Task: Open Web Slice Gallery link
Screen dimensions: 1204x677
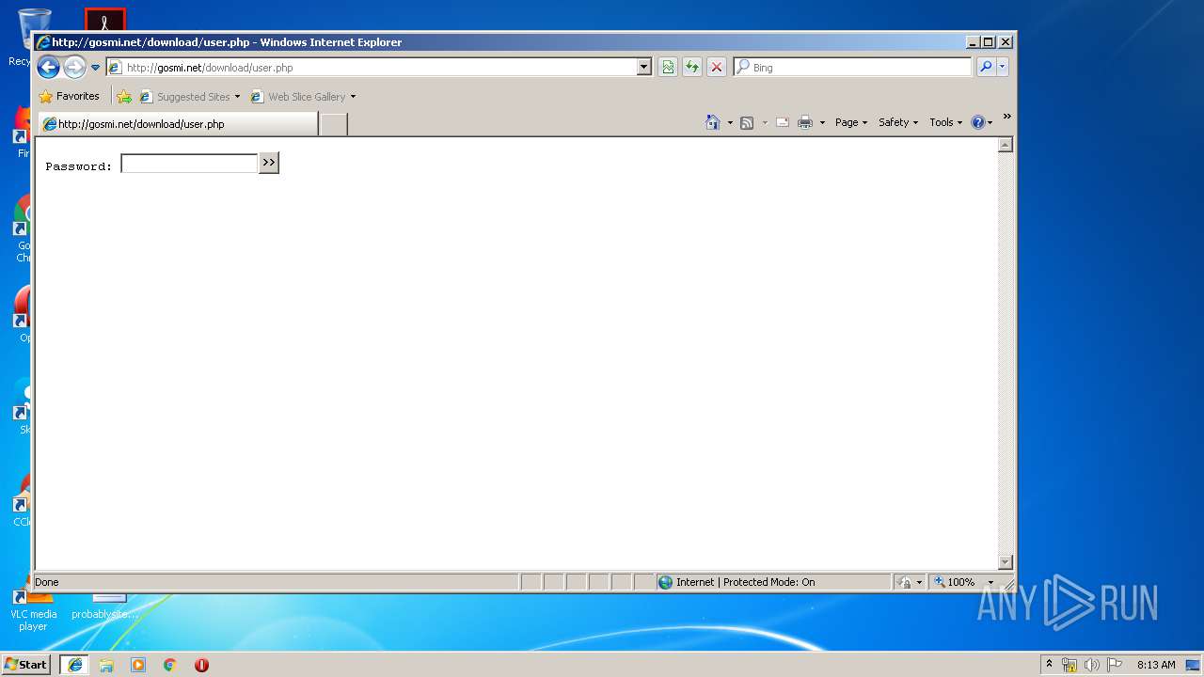Action: 298,97
